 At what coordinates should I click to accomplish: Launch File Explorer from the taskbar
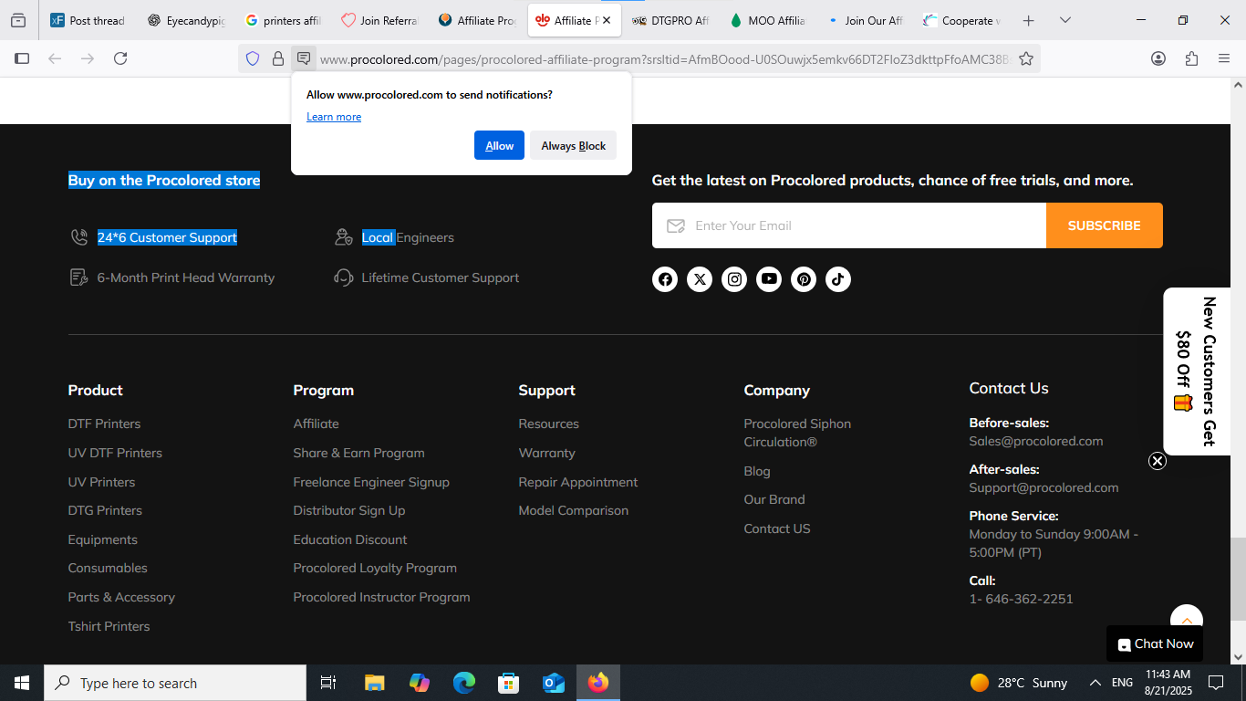374,683
